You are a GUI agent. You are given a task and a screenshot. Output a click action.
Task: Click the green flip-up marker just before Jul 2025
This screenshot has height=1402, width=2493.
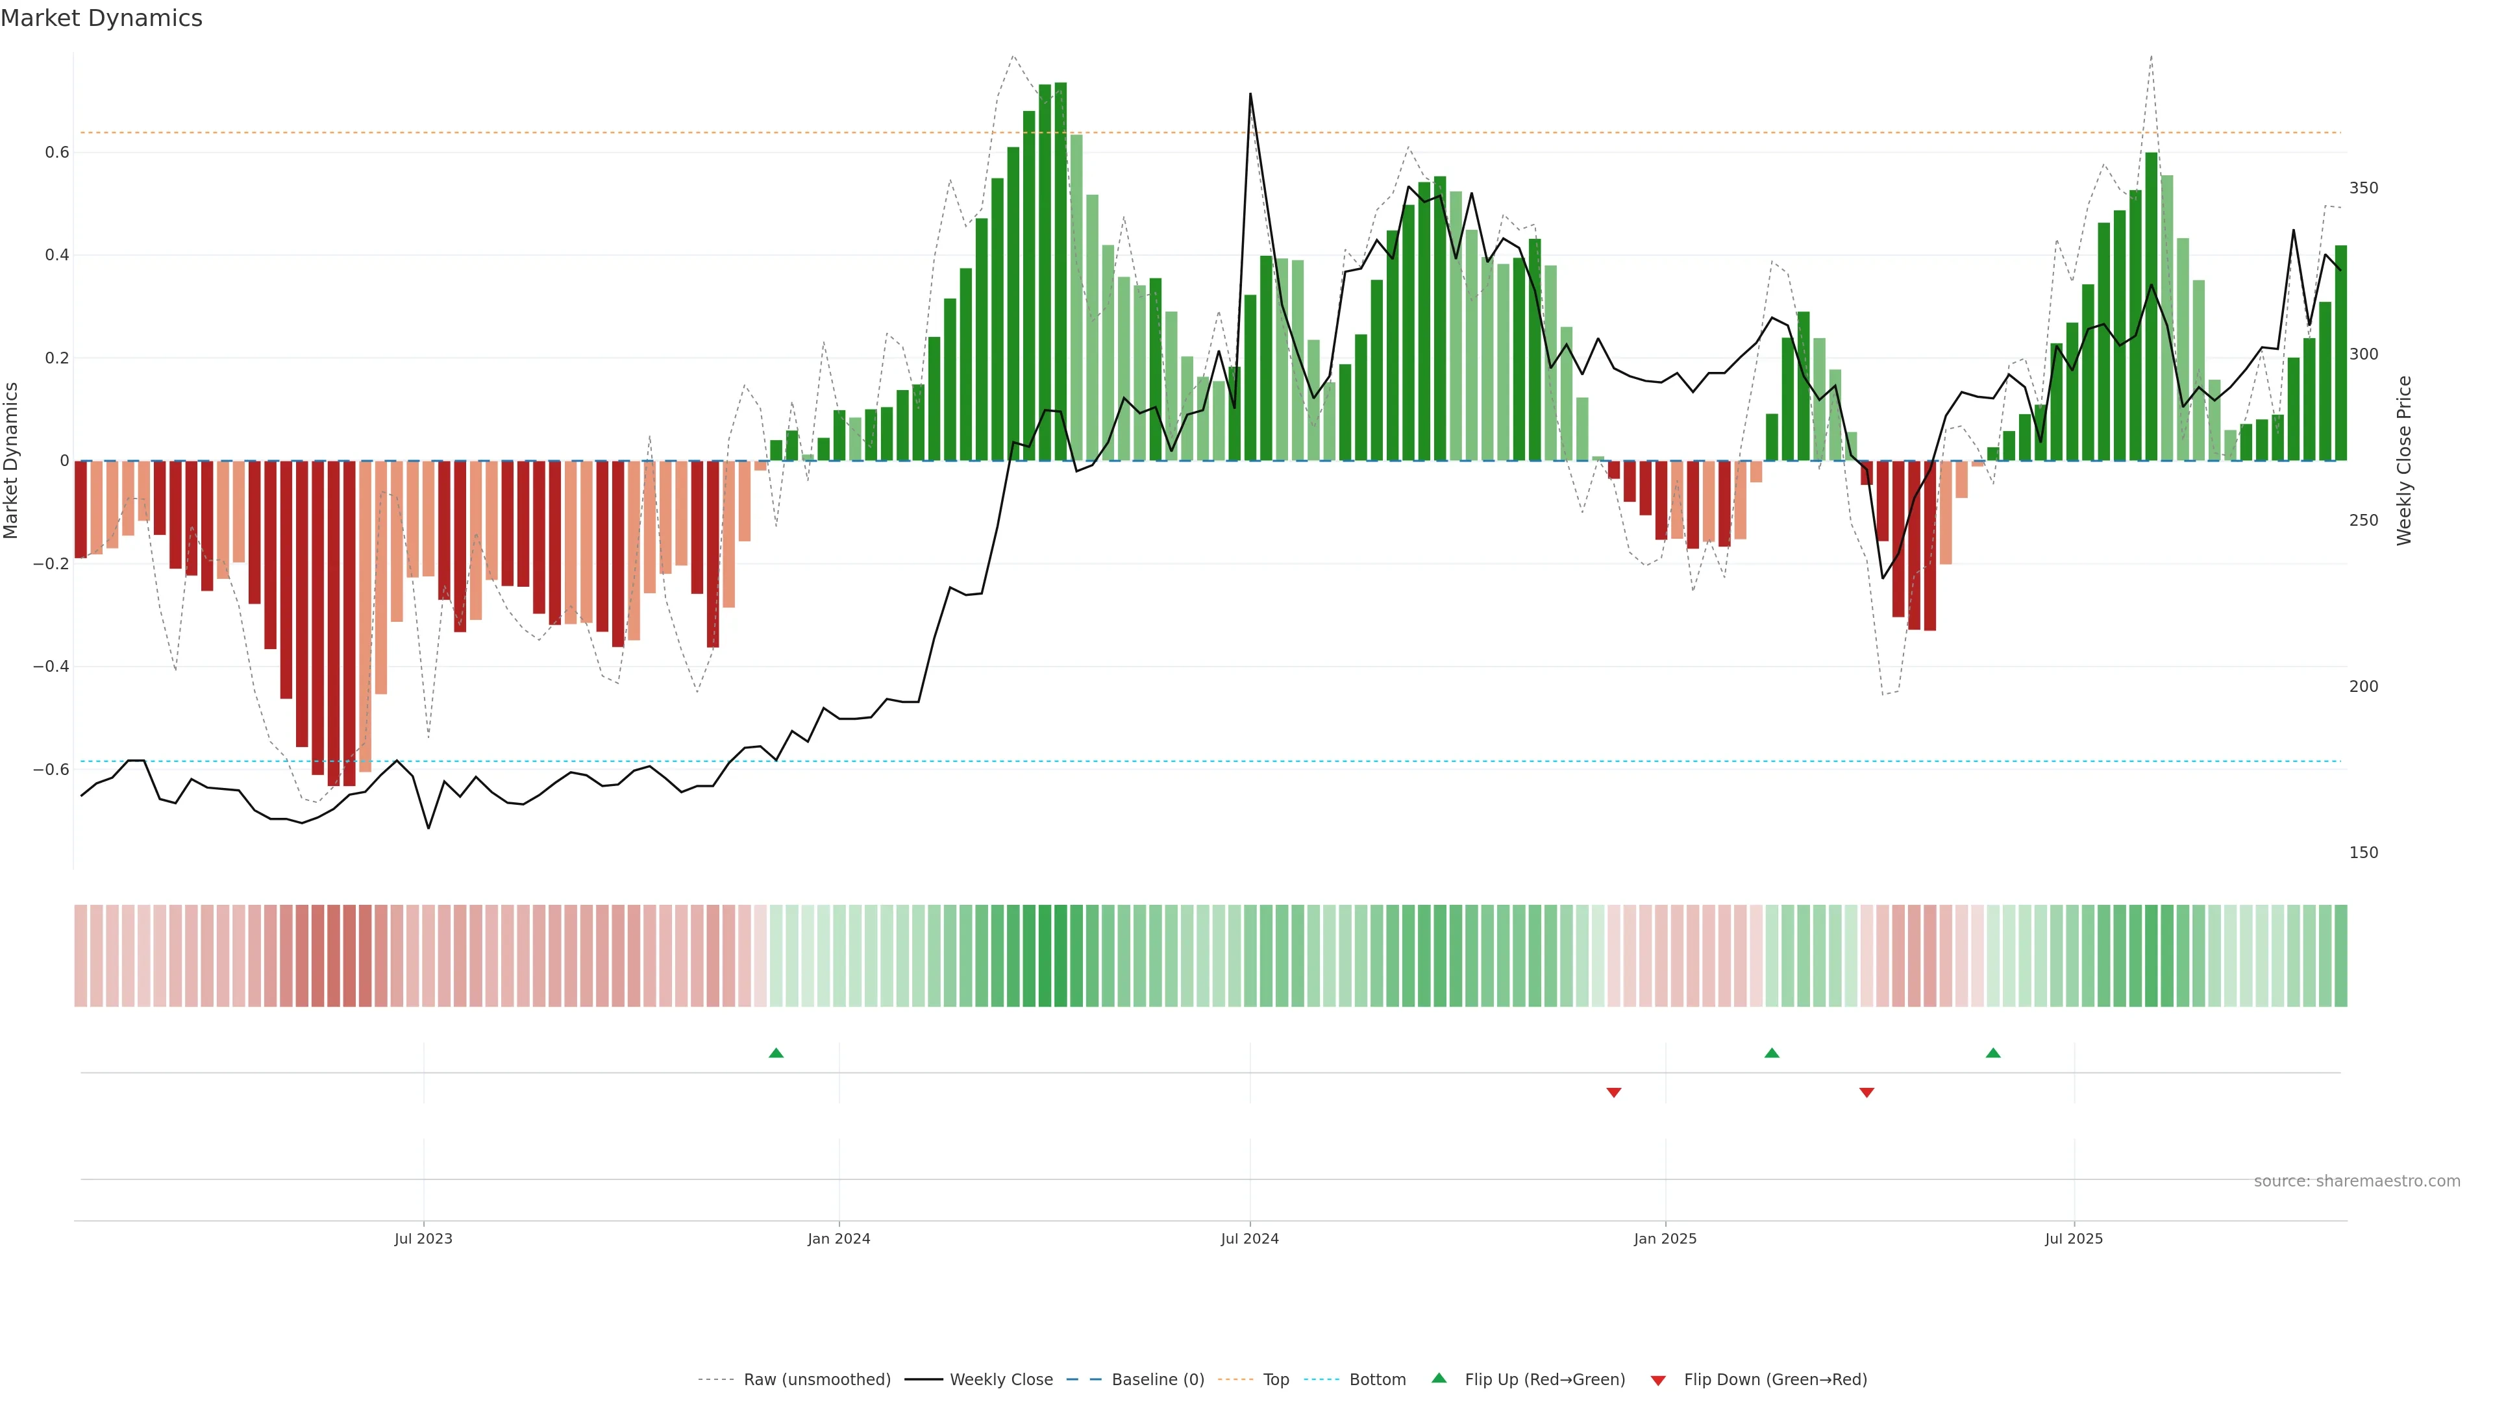click(x=1992, y=1053)
